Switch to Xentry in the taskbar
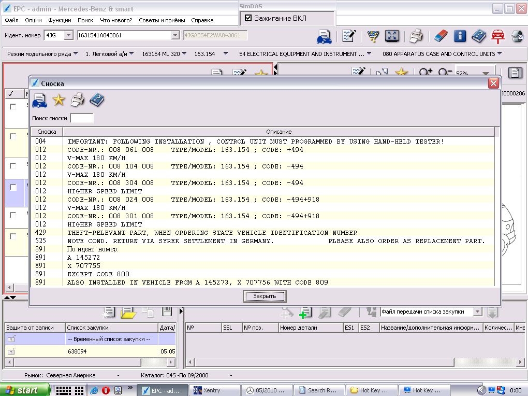Screen dimensions: 528x396 pos(215,390)
